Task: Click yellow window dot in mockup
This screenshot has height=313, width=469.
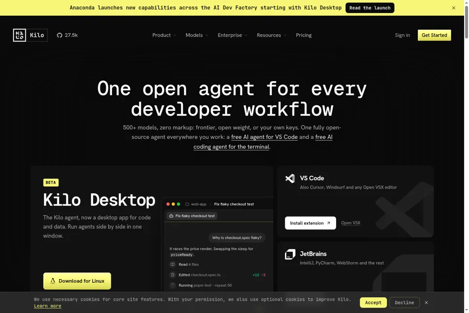Action: [x=173, y=204]
